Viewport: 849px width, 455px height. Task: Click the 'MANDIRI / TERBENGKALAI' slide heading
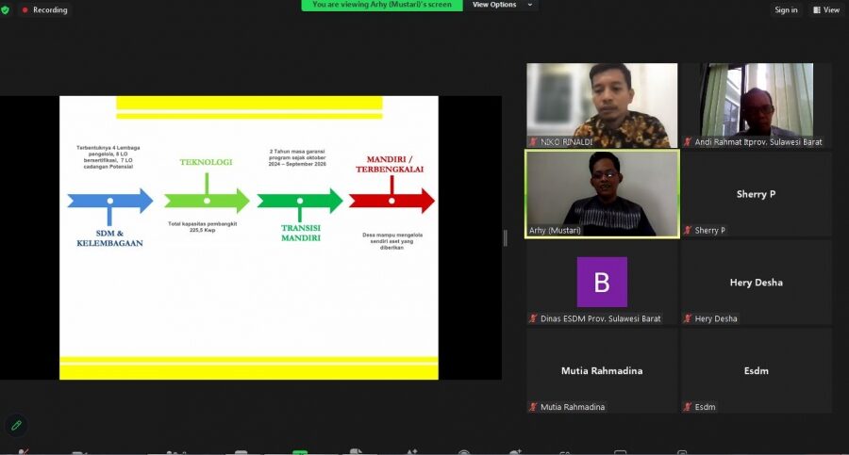tap(390, 164)
